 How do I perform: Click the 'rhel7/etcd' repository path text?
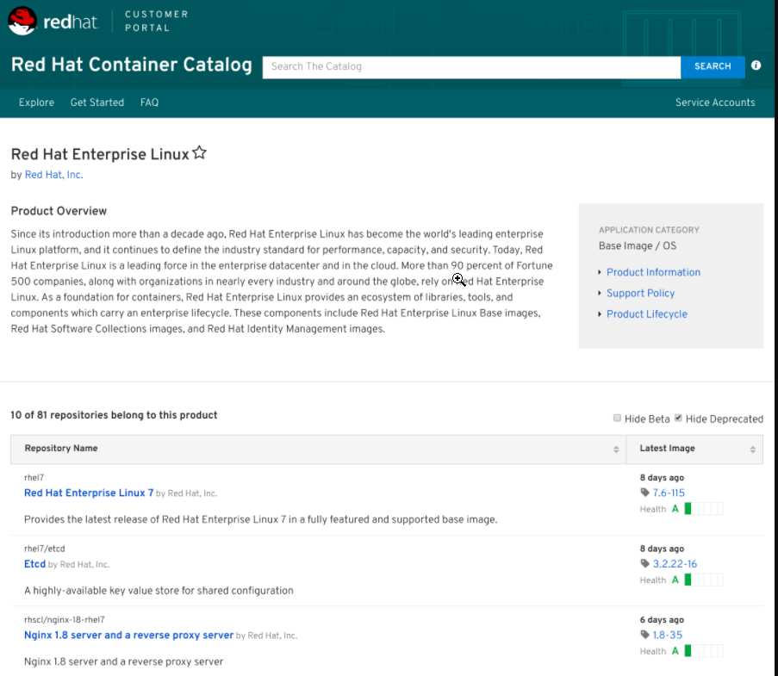[45, 549]
